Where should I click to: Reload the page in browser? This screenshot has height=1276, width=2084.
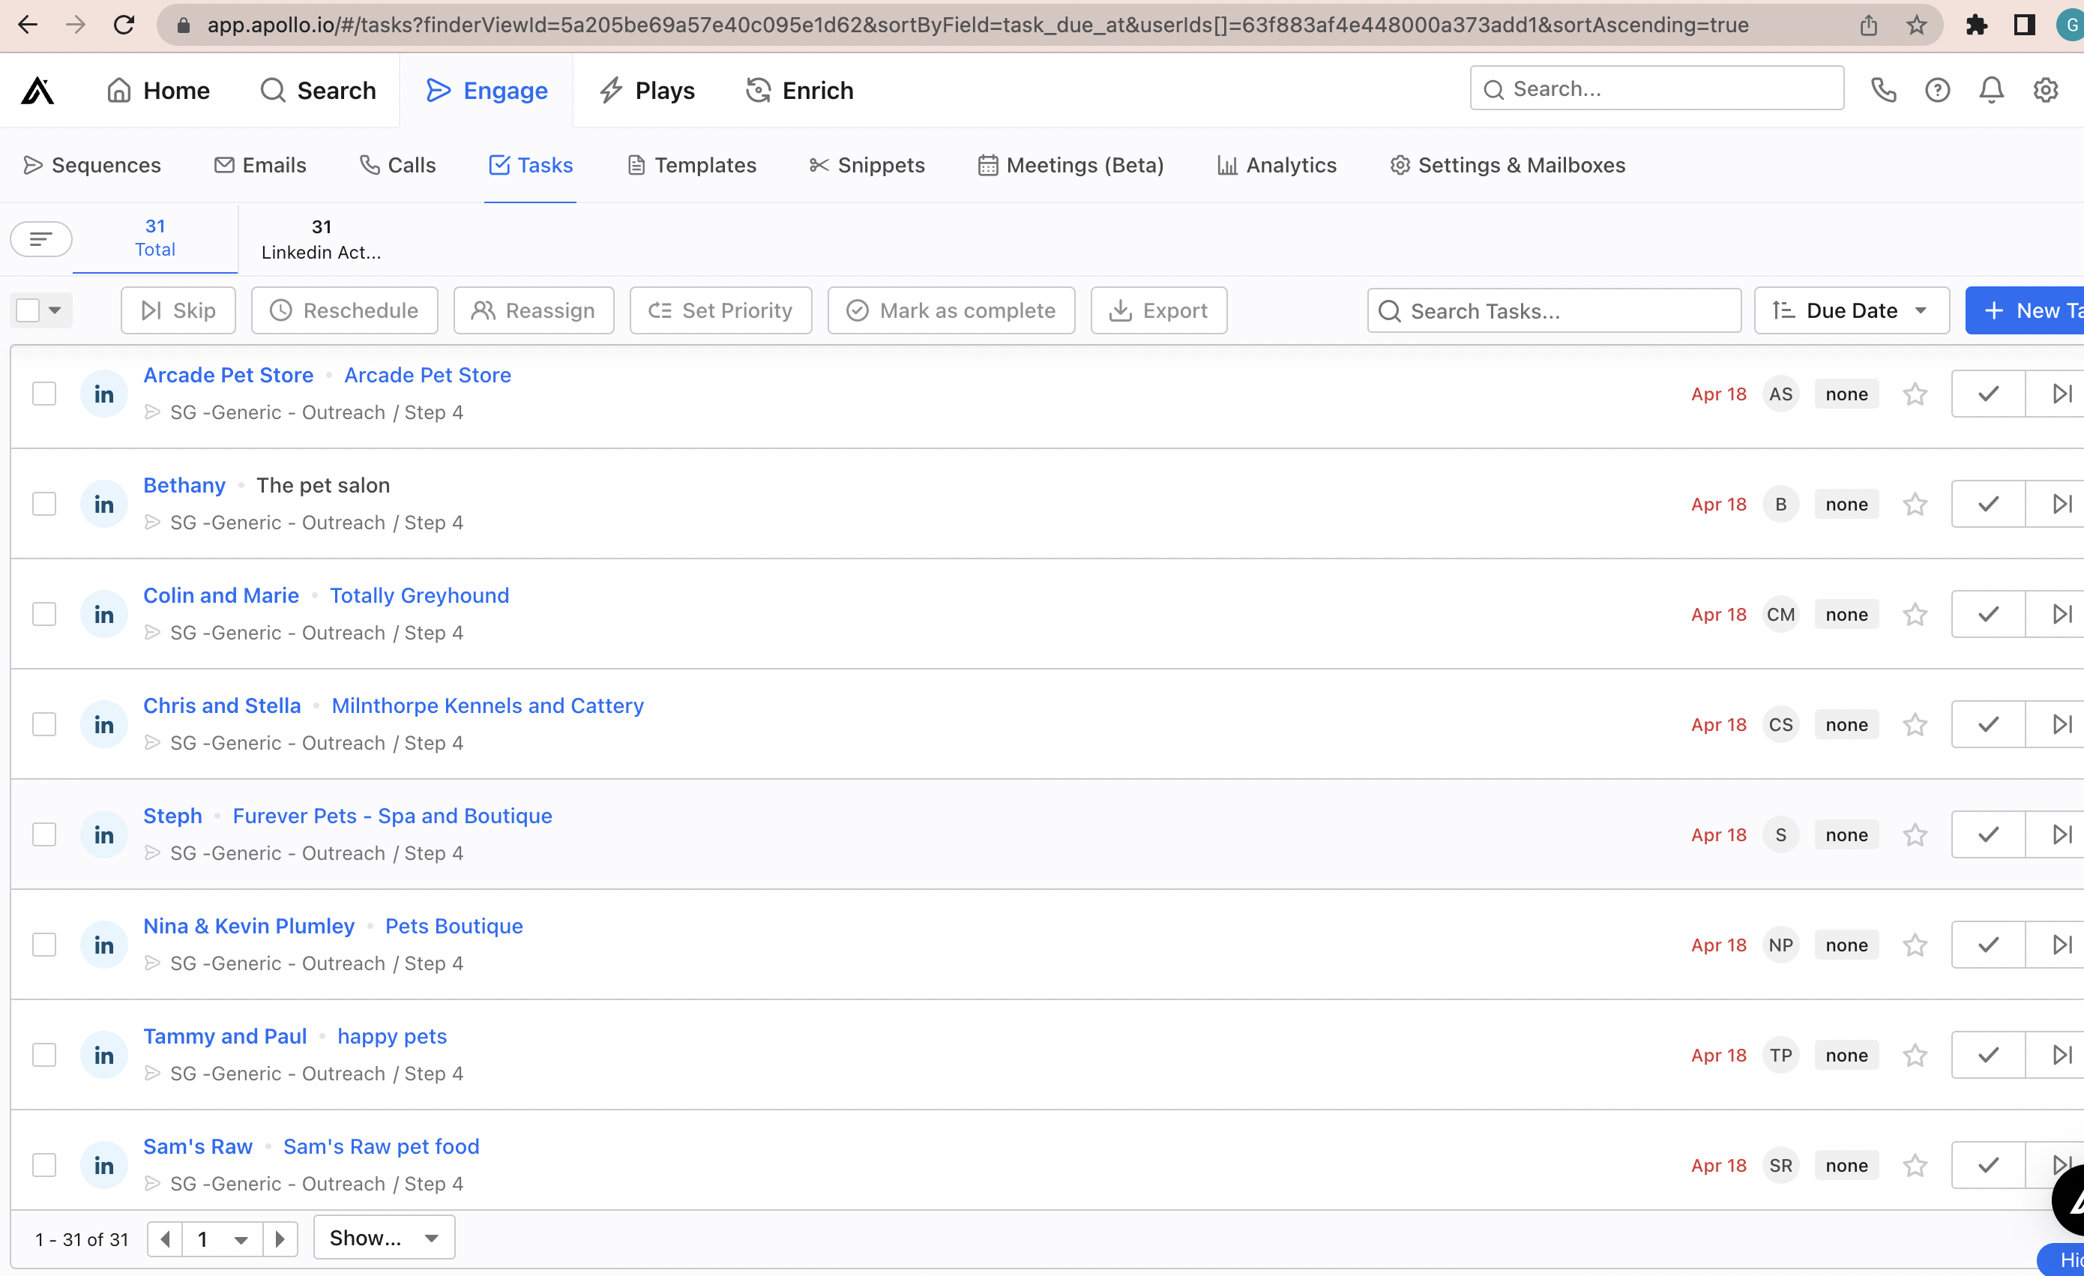[124, 25]
